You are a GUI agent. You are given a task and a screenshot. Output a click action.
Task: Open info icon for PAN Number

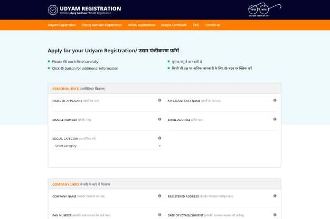(159, 215)
